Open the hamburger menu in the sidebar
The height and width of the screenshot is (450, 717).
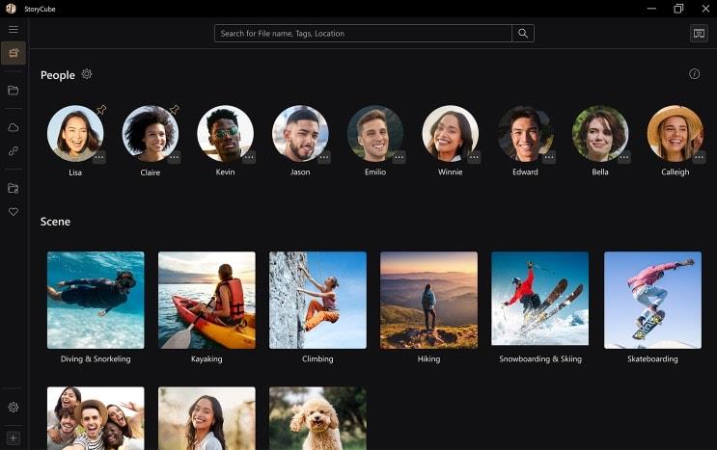pyautogui.click(x=14, y=30)
